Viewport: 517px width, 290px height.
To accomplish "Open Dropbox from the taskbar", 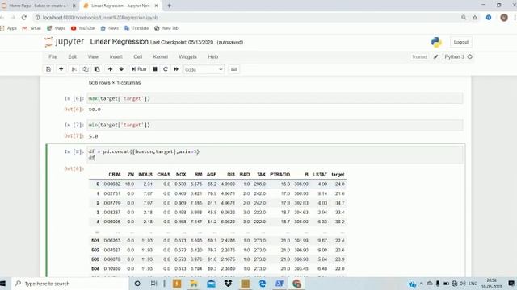I will pyautogui.click(x=228, y=284).
